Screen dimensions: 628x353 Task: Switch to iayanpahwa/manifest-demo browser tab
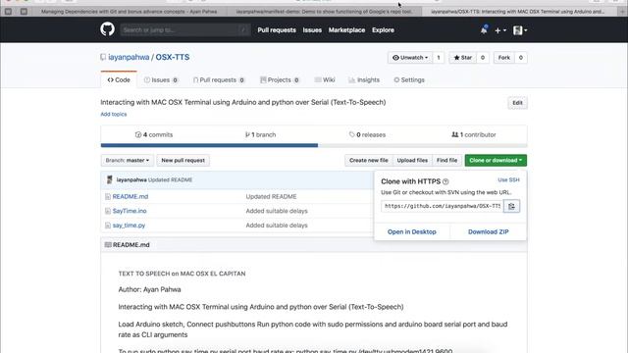pyautogui.click(x=325, y=12)
